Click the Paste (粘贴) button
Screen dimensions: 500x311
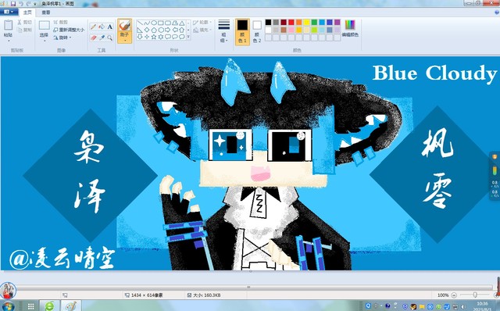coord(9,31)
